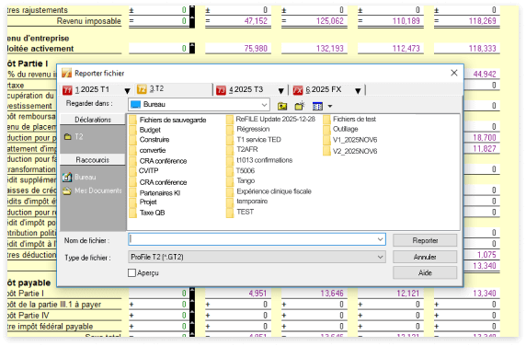This screenshot has width=526, height=346.
Task: Select the Construire folder
Action: [149, 140]
